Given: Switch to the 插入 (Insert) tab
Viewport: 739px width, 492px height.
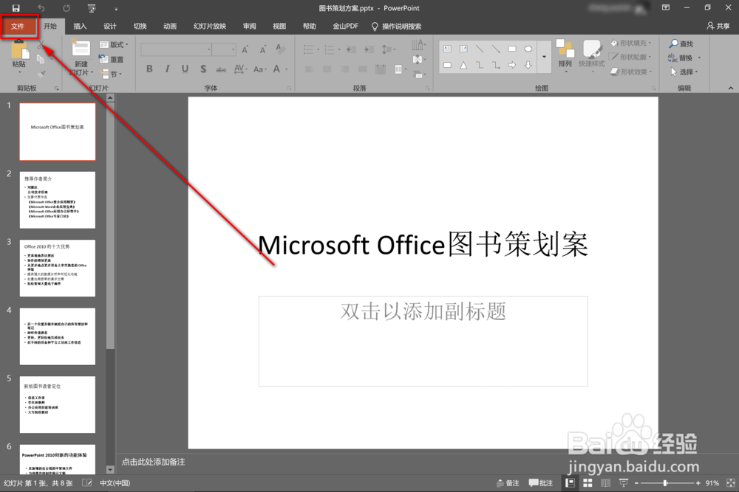Looking at the screenshot, I should point(80,27).
